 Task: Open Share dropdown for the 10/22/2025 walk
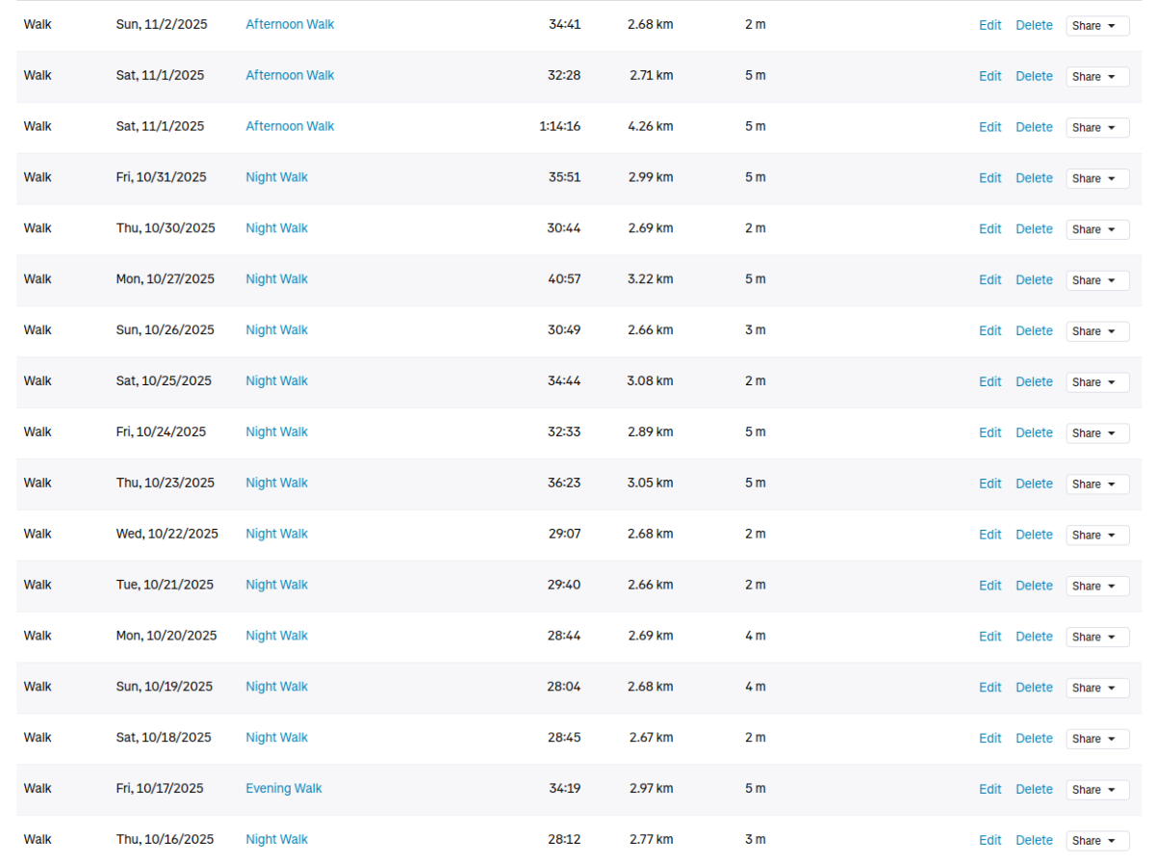1096,535
